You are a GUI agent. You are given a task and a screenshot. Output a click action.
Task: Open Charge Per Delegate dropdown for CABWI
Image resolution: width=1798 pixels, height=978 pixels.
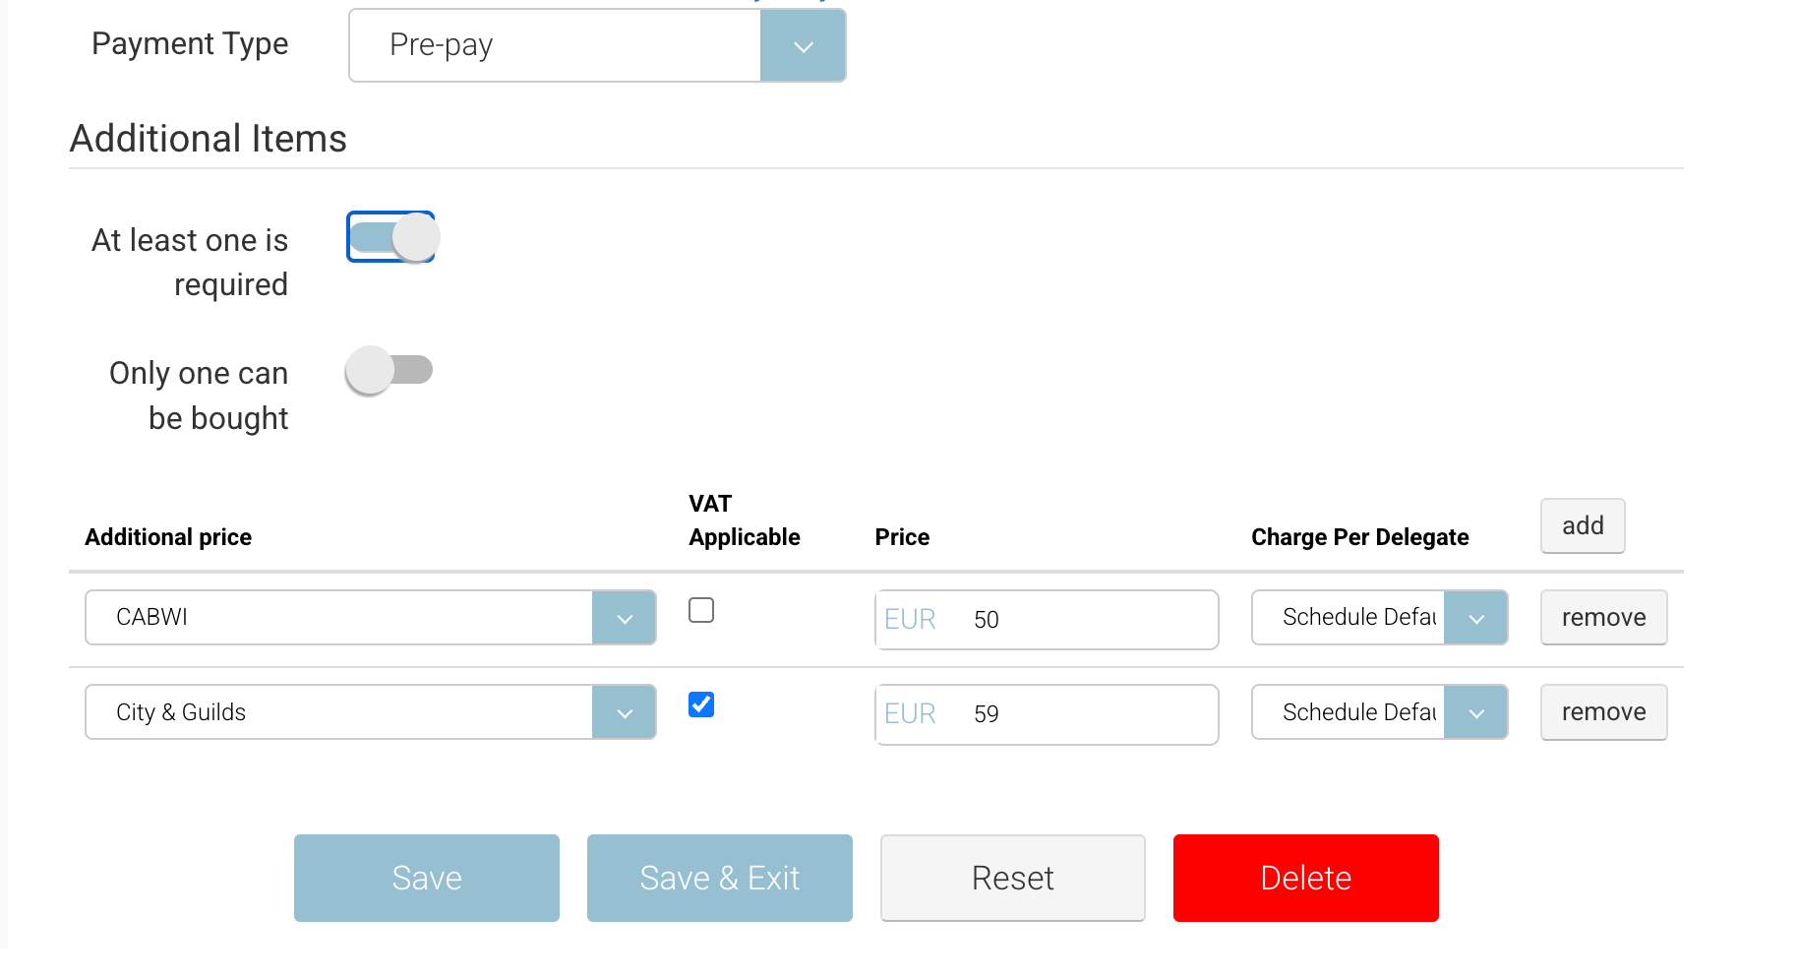1378,618
